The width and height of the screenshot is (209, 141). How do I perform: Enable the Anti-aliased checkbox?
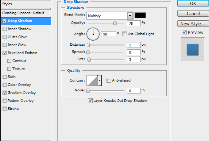tap(109, 80)
